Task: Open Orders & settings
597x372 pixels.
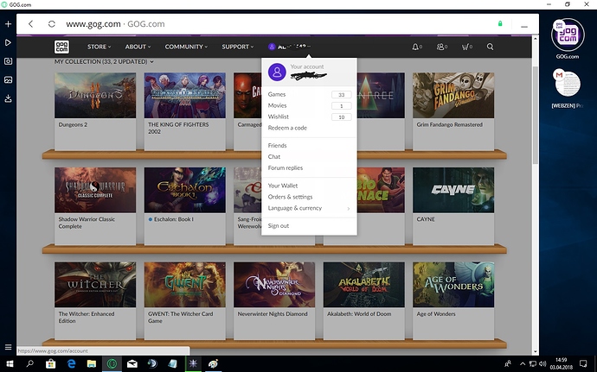Action: click(290, 197)
